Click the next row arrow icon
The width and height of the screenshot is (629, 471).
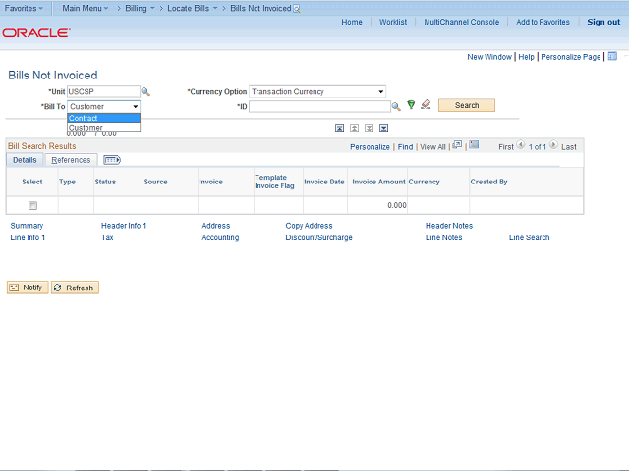(x=554, y=145)
